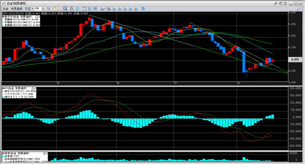Screen dimensions: 305x164
Task: Click the 先限連続 contract menu item
Action: click(x=16, y=9)
